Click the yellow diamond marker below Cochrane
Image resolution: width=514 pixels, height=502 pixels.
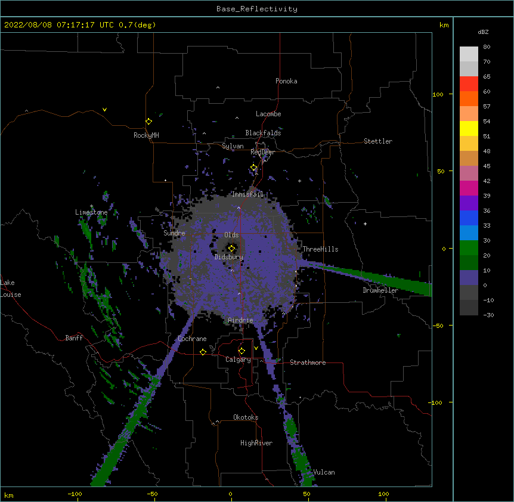tap(203, 352)
